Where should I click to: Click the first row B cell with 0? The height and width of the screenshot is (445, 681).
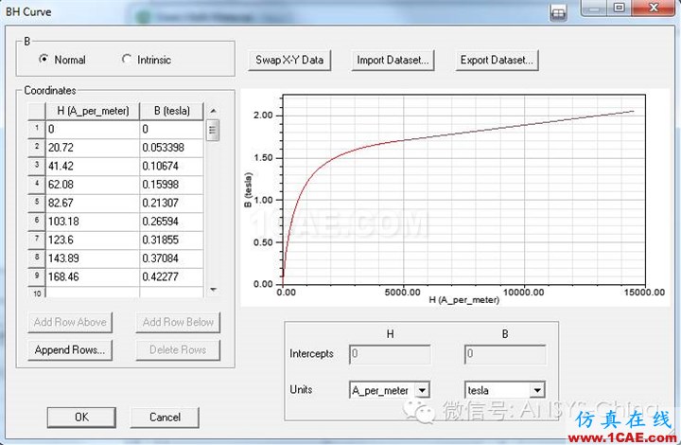pyautogui.click(x=171, y=129)
